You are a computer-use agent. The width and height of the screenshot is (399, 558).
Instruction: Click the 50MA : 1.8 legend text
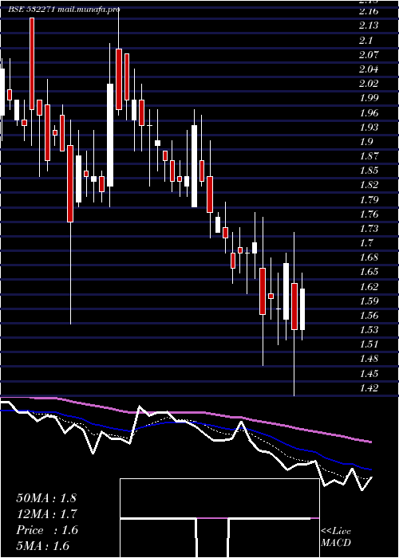click(x=46, y=498)
